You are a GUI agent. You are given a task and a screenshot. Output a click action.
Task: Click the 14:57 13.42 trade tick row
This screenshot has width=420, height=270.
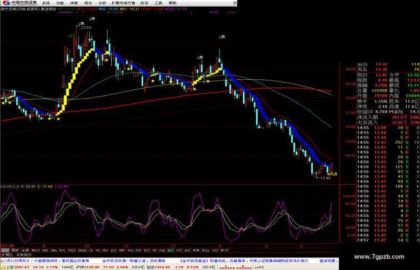point(388,240)
